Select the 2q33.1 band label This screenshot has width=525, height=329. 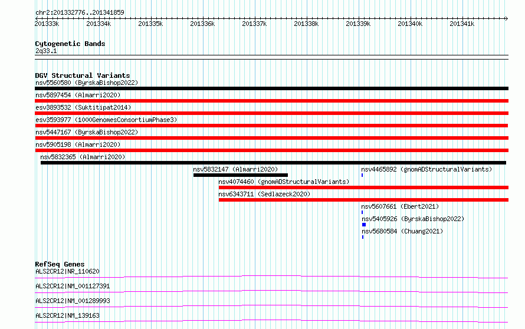point(46,51)
